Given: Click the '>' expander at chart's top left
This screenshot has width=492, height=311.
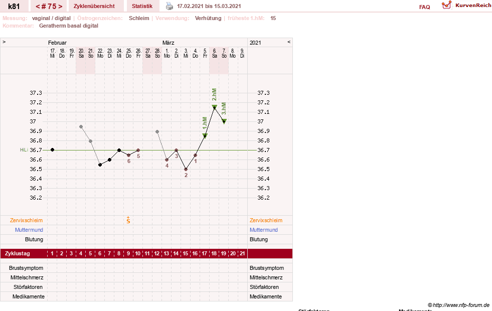Looking at the screenshot, I should point(4,42).
